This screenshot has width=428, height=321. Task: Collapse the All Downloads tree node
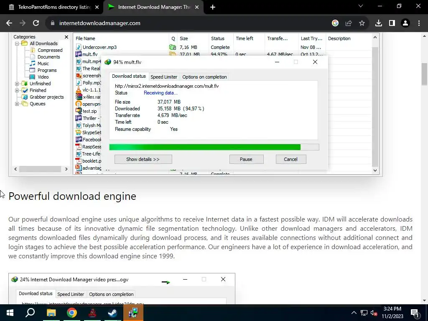pyautogui.click(x=17, y=43)
